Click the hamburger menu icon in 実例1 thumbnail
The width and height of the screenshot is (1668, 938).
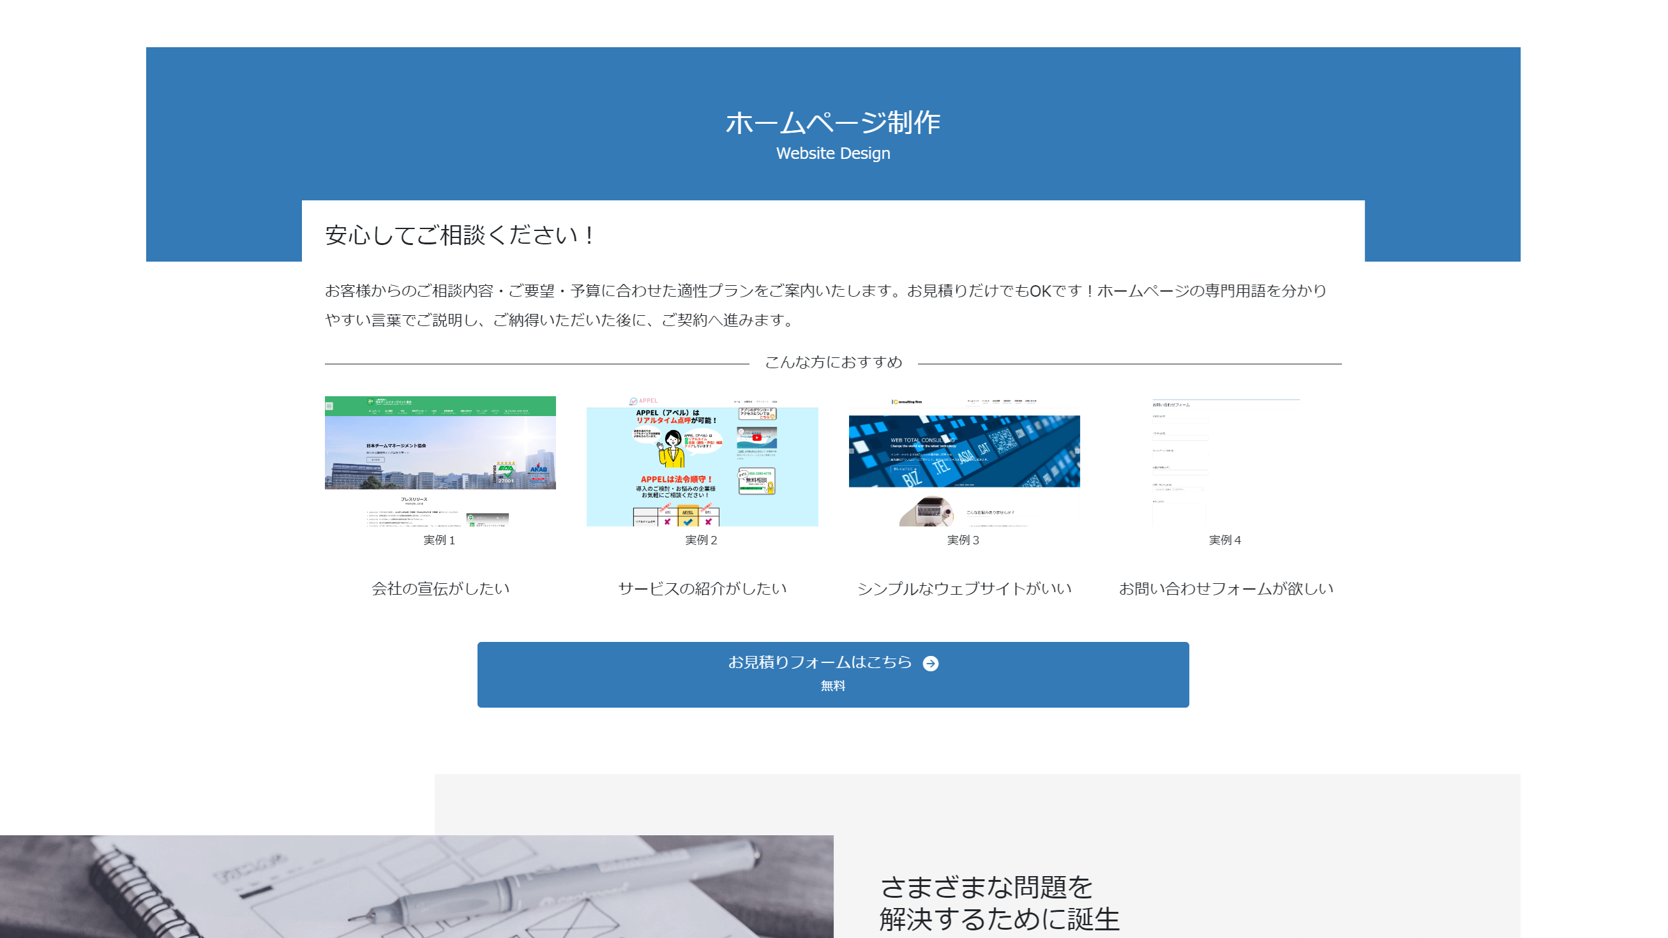point(329,406)
